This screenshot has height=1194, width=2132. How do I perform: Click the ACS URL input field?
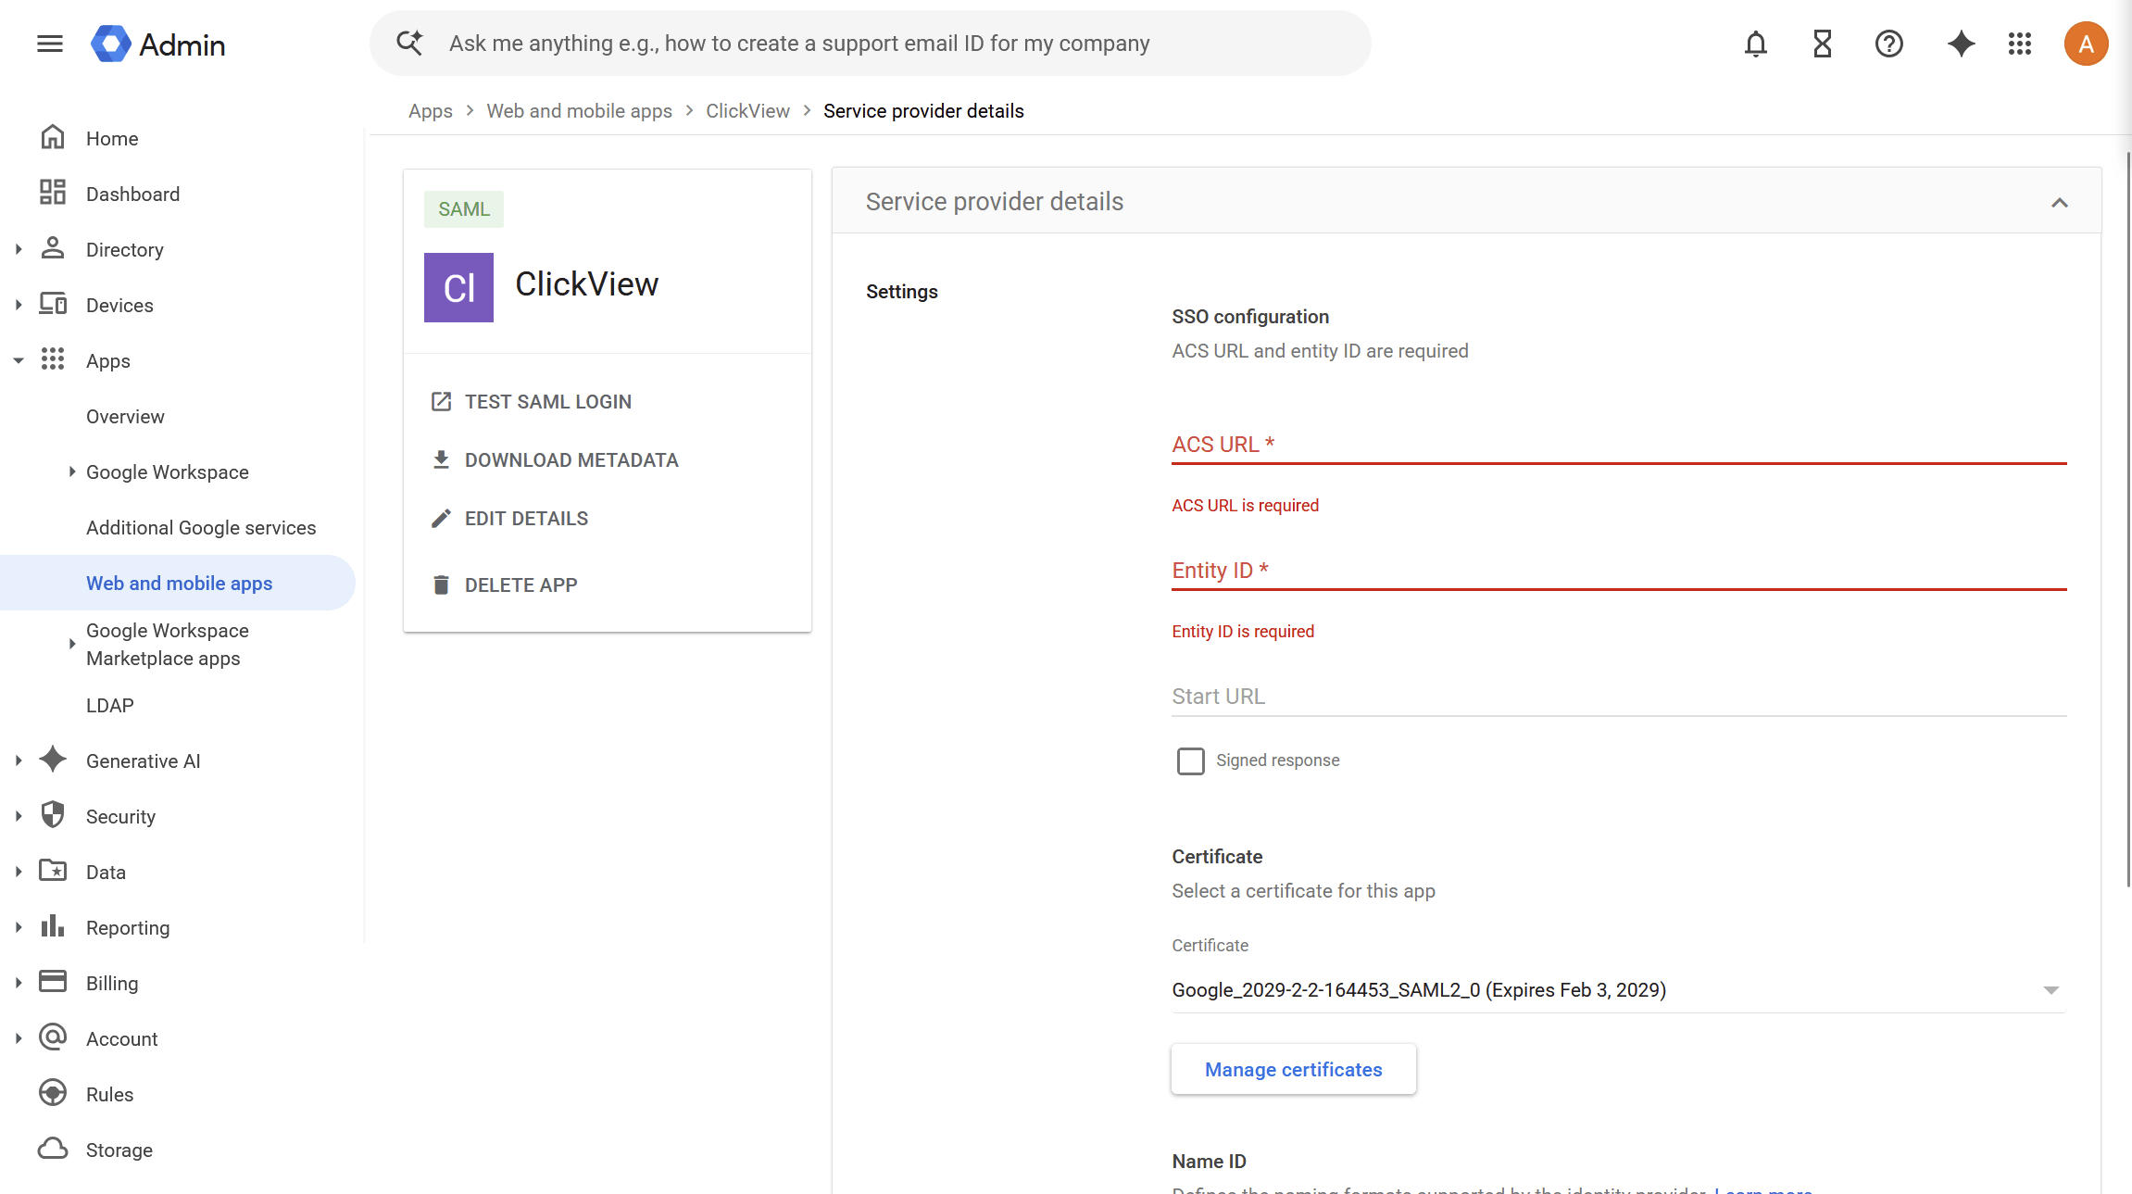pos(1618,445)
